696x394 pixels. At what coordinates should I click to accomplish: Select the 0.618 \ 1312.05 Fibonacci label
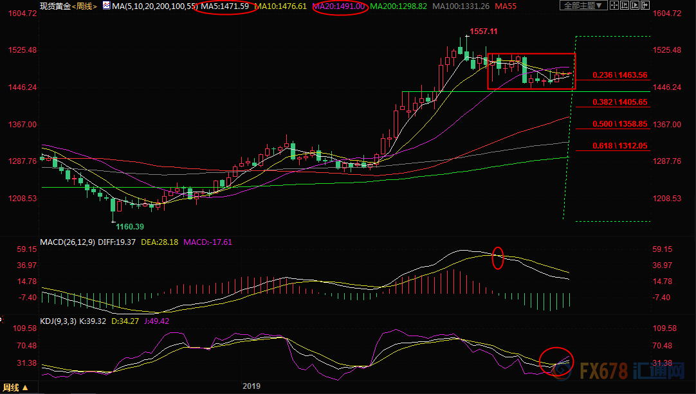point(620,145)
